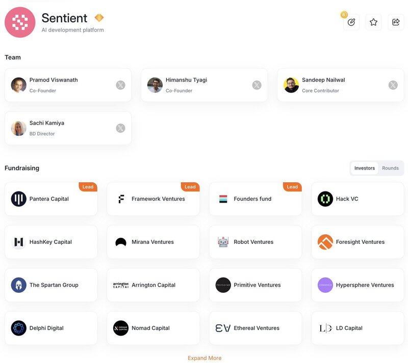
Task: Open the Foresight Ventures card
Action: (358, 242)
